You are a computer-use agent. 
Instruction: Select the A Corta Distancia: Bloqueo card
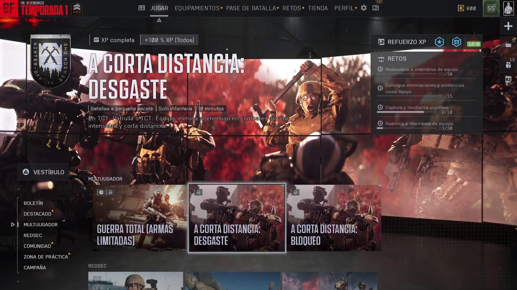[x=334, y=218]
